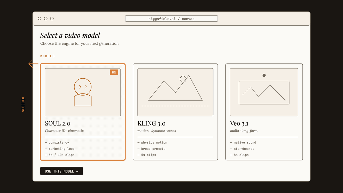Click the third window control circle
343x193 pixels.
tap(52, 19)
